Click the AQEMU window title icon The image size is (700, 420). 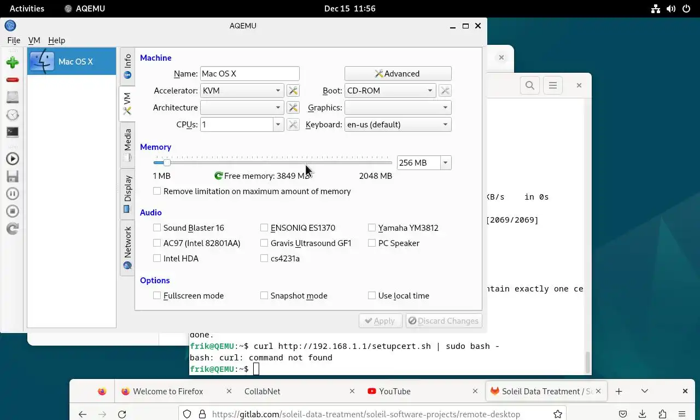(x=10, y=26)
